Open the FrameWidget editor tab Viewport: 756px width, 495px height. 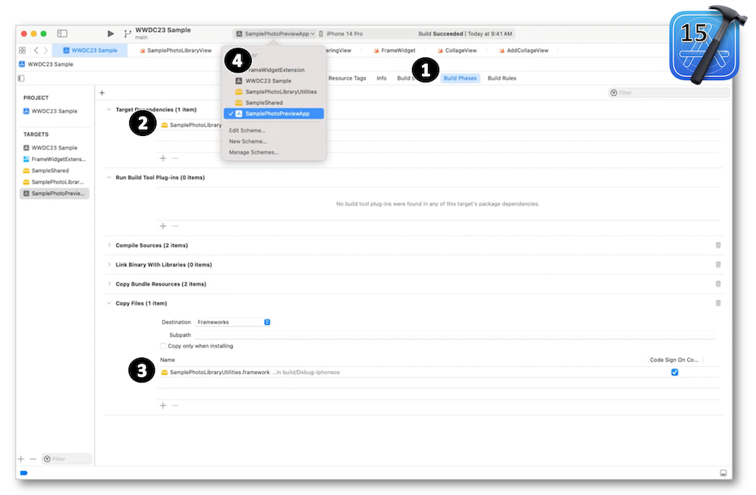(395, 50)
